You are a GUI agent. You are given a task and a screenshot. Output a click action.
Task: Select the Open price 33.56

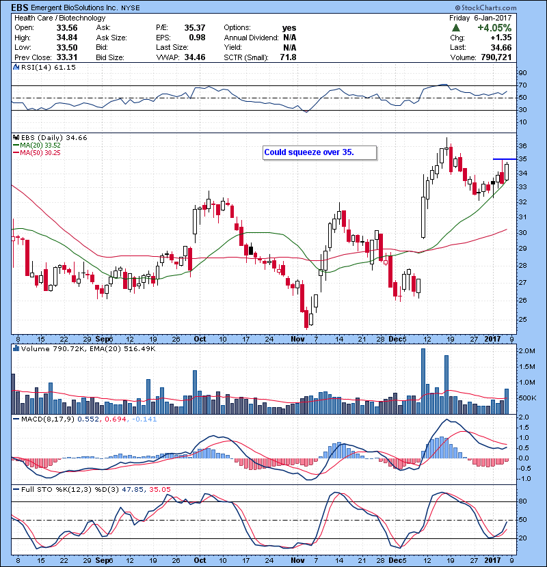pyautogui.click(x=67, y=28)
